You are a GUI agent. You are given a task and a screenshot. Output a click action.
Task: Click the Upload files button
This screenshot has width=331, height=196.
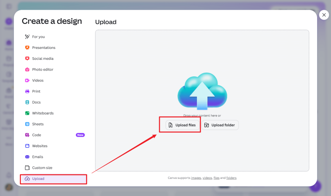(x=182, y=125)
